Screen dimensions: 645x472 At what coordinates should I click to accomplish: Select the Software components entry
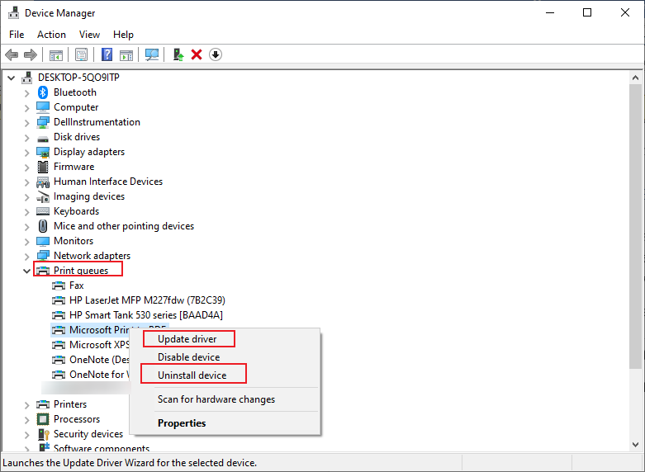[x=102, y=449]
